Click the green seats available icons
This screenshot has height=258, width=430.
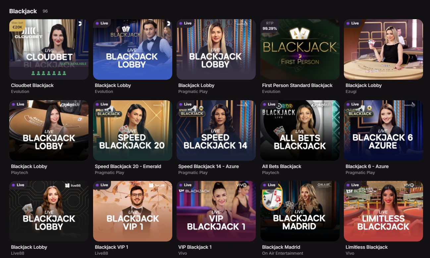(x=49, y=73)
